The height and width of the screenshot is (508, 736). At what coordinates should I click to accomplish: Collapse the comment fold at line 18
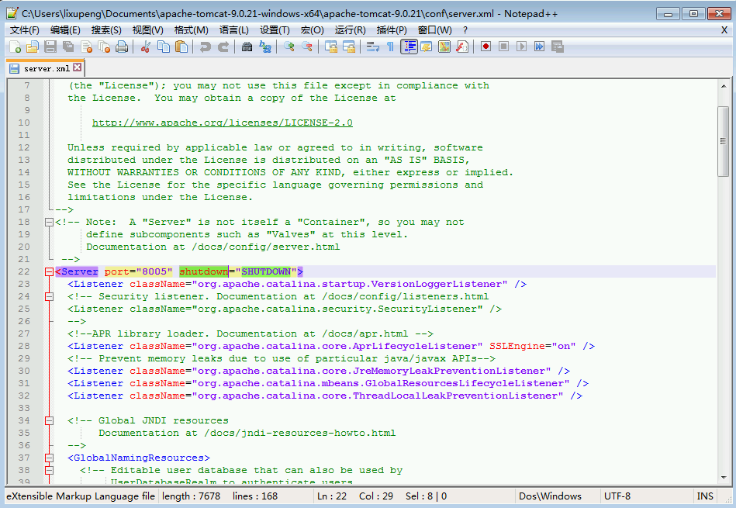tap(49, 222)
